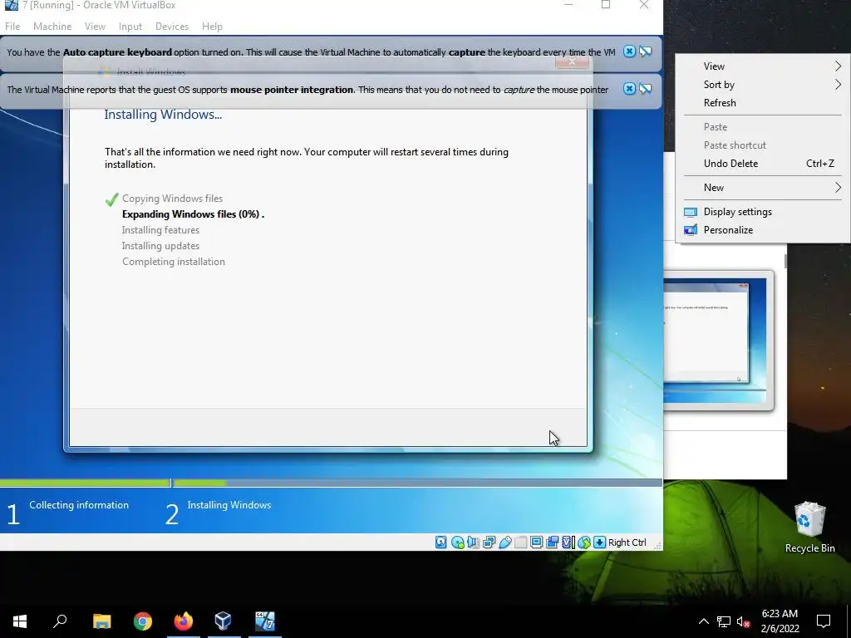
Task: Click the audio status icon in VirtualBox
Action: pos(473,542)
